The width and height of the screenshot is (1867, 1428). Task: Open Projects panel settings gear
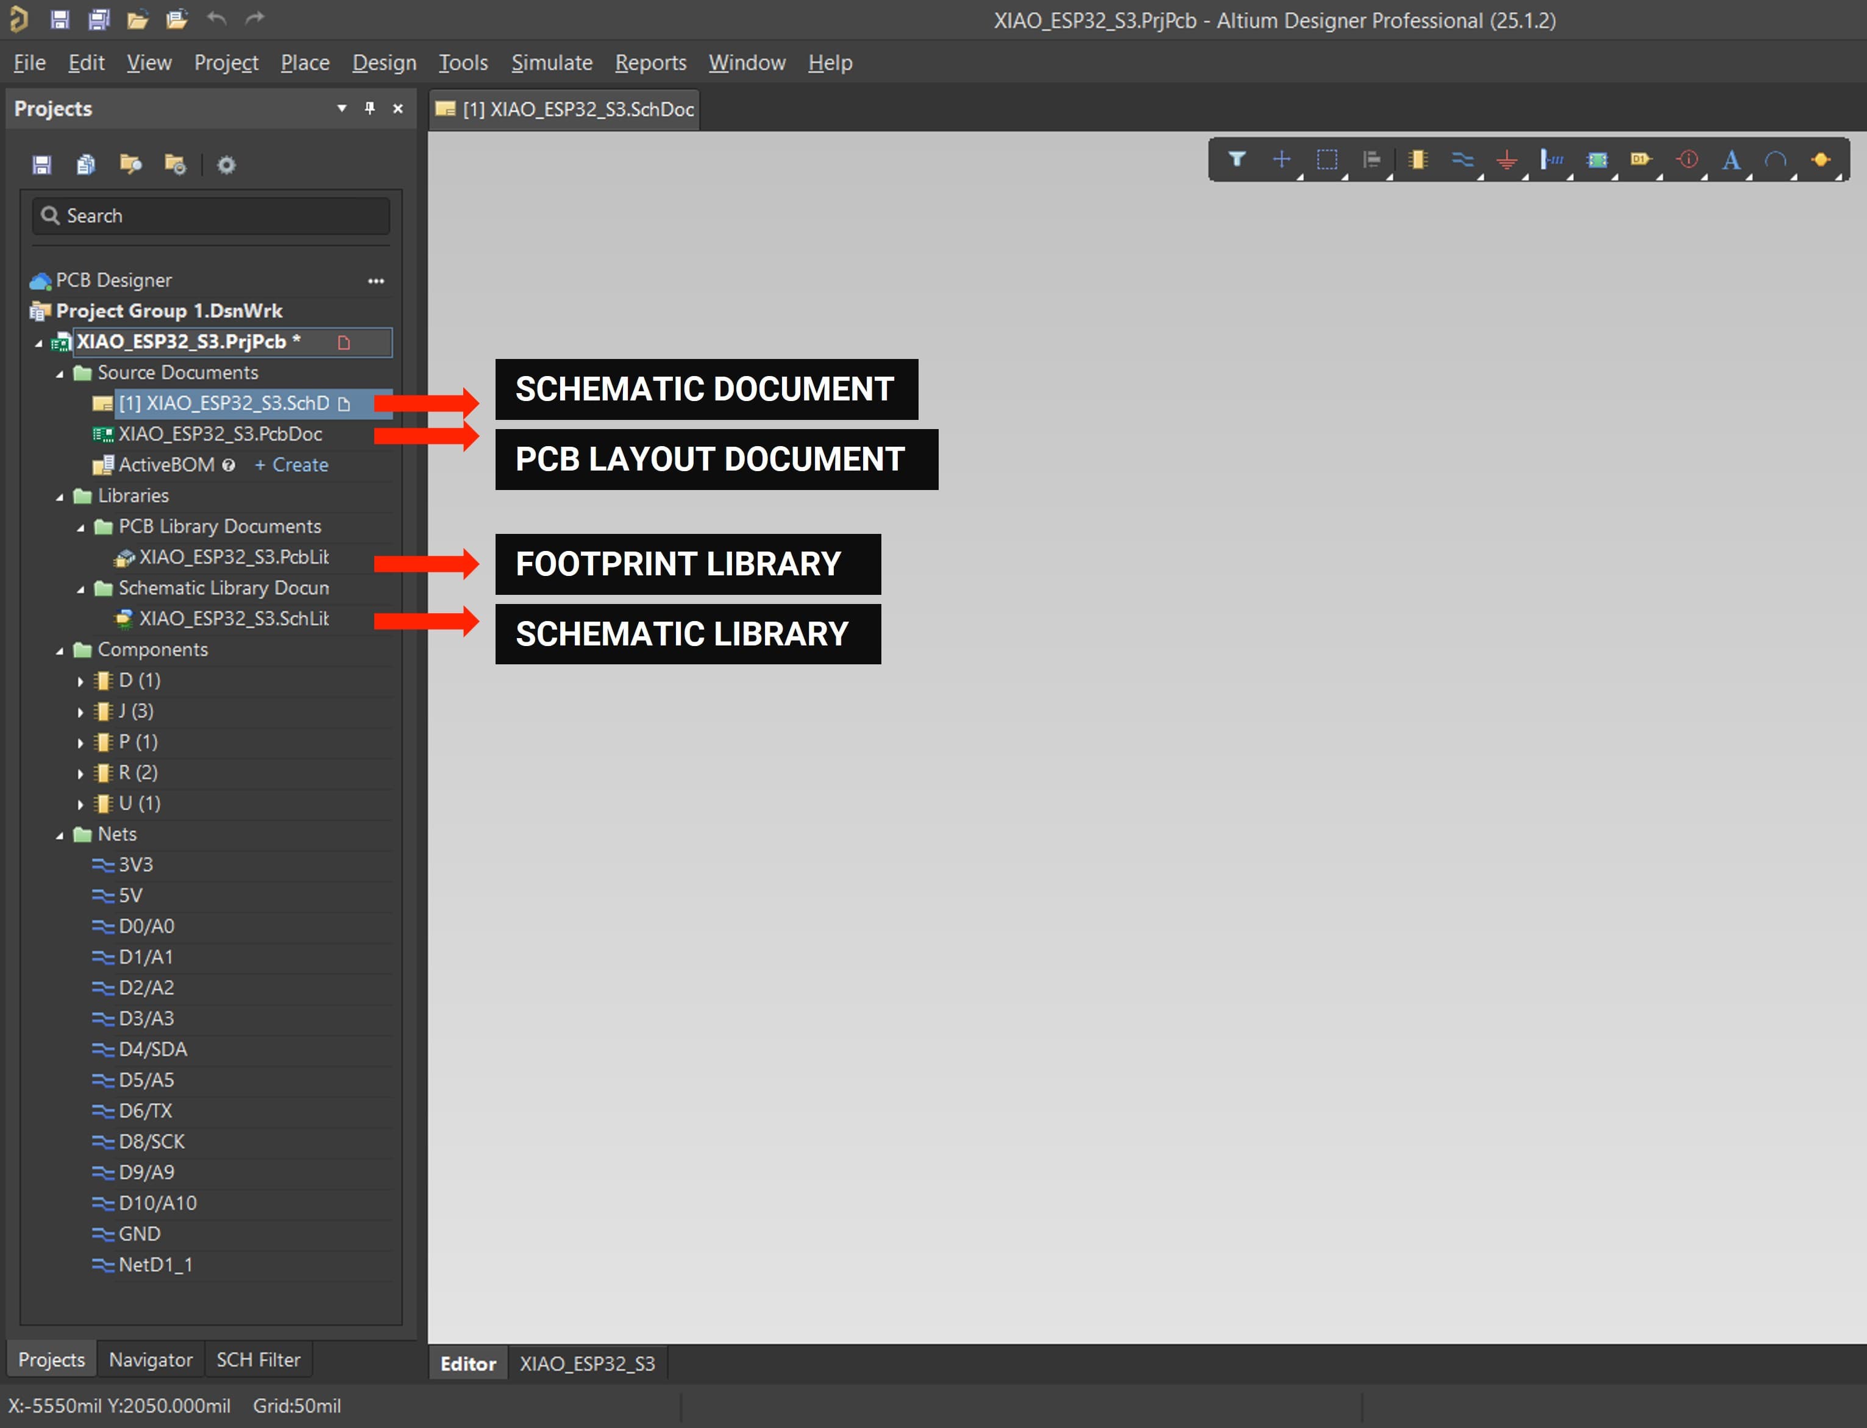(226, 165)
